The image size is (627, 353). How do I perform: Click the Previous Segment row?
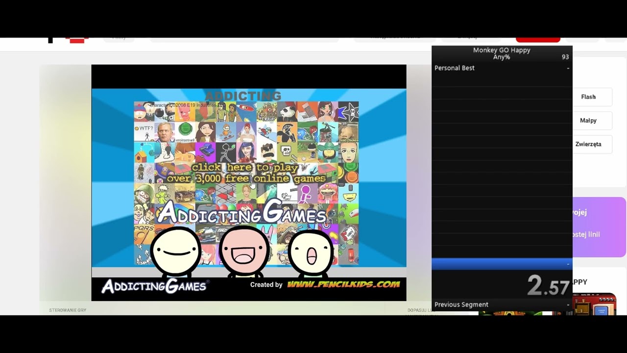point(502,304)
